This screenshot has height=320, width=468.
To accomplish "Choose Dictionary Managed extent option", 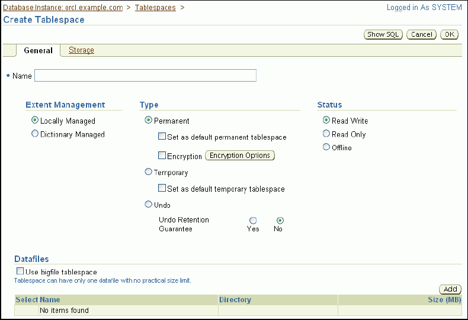I will 35,134.
